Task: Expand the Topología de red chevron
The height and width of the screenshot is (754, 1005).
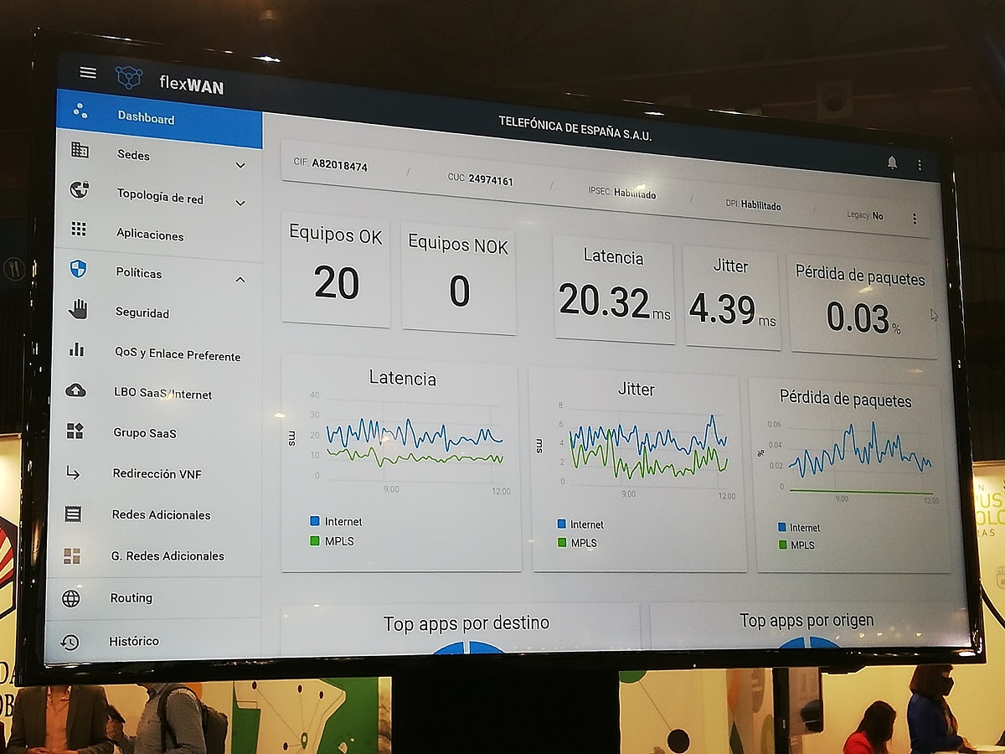Action: click(240, 203)
